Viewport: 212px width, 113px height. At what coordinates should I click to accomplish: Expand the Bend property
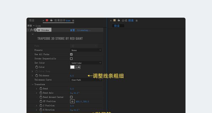[36, 89]
